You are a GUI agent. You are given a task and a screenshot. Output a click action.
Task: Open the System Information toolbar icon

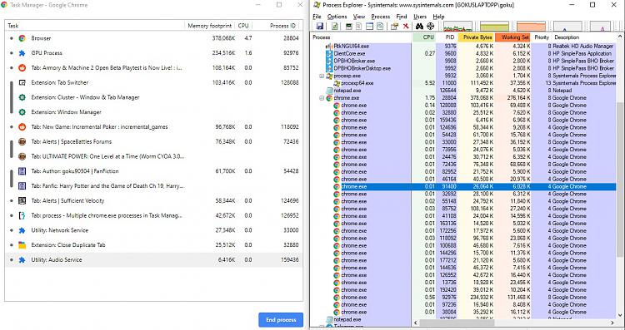(x=349, y=27)
